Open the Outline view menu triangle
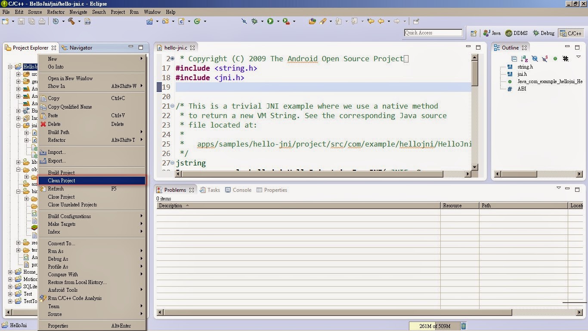The height and width of the screenshot is (331, 588). [x=579, y=57]
